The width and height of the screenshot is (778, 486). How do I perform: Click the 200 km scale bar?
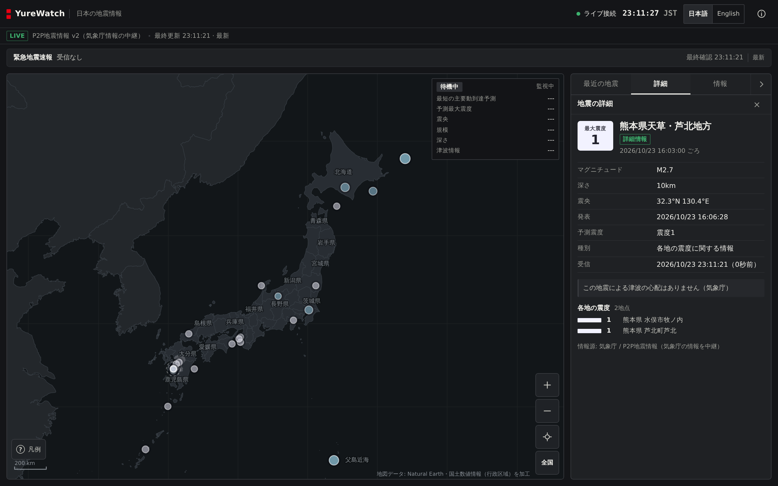(30, 465)
